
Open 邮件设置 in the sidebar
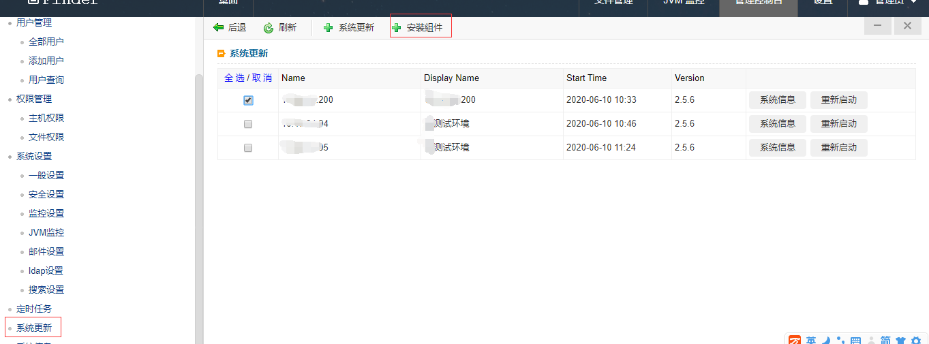[x=46, y=251]
